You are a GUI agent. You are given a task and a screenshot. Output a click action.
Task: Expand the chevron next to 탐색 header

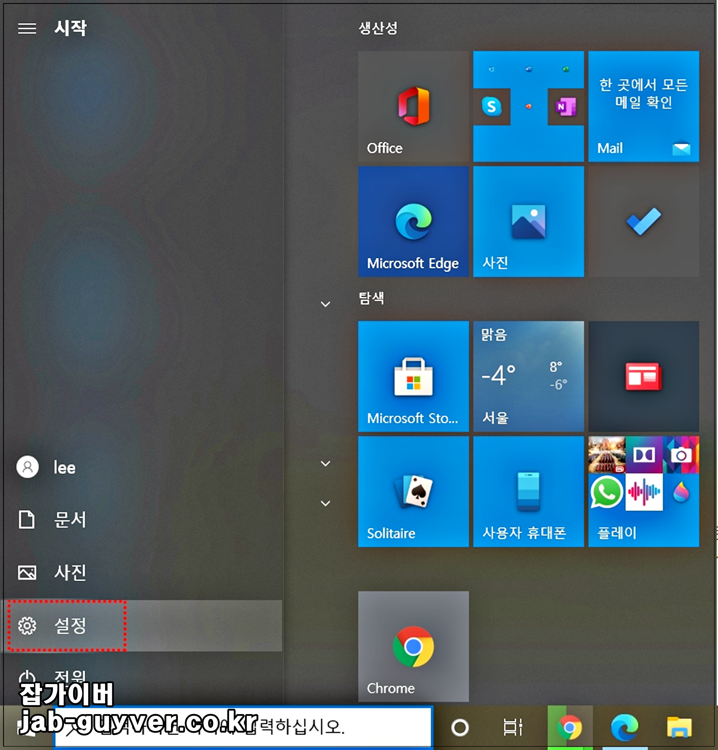pyautogui.click(x=325, y=304)
